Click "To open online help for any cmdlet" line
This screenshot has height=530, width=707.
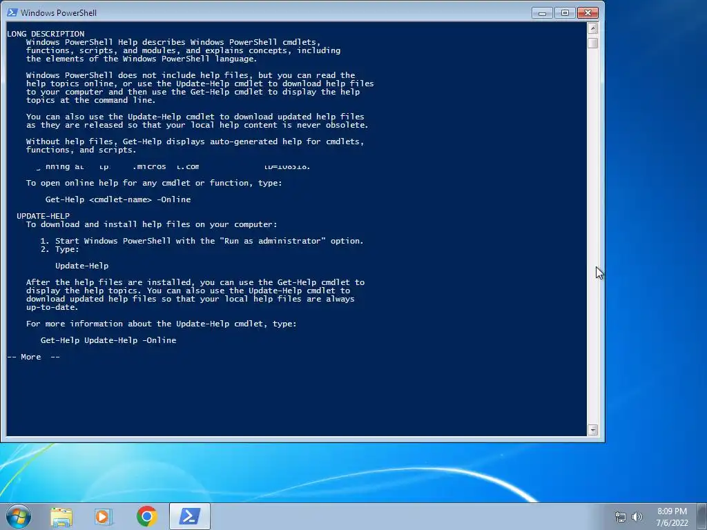(x=154, y=183)
